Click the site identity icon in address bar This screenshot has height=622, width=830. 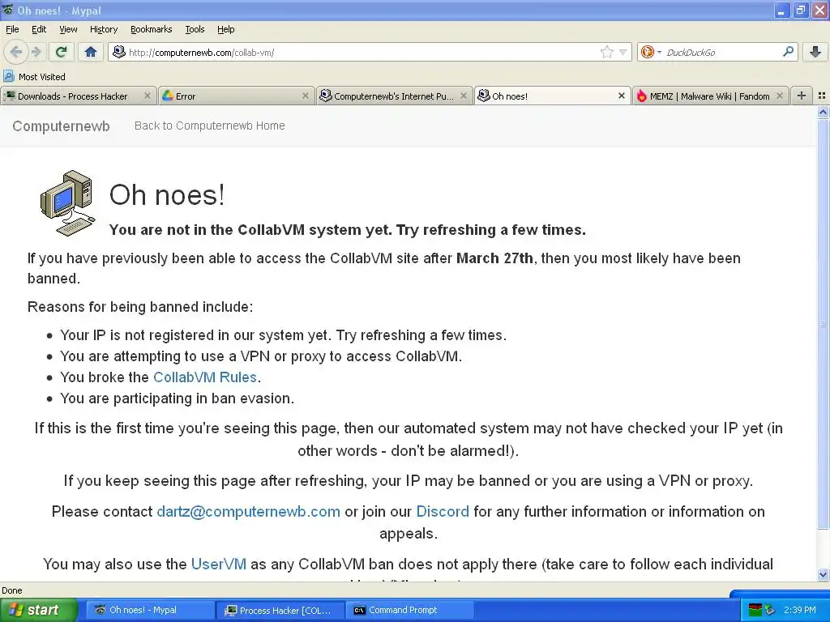tap(119, 52)
